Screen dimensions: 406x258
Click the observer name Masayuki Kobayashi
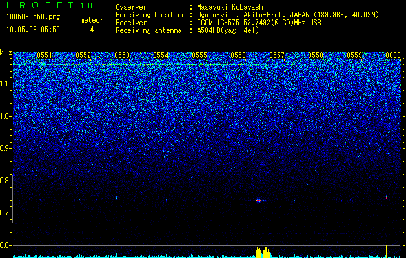232,7
